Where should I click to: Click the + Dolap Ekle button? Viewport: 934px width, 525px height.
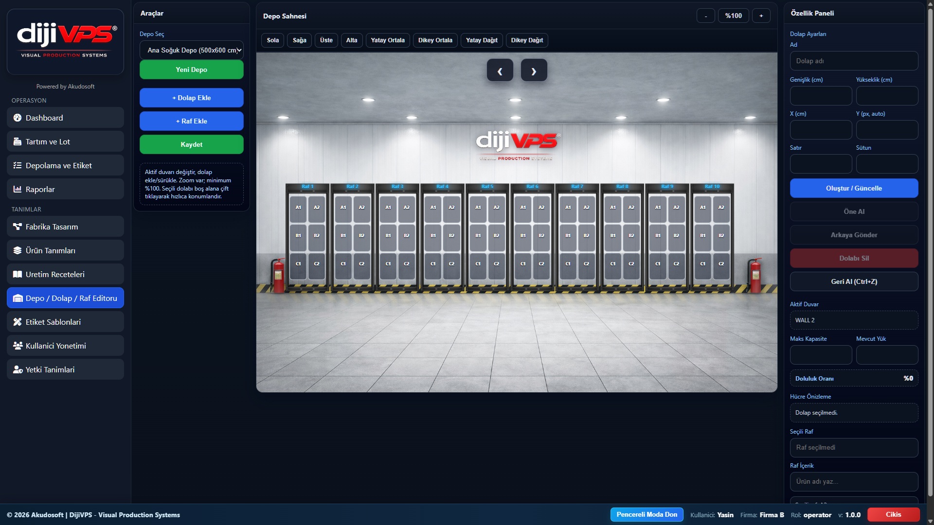(x=192, y=98)
